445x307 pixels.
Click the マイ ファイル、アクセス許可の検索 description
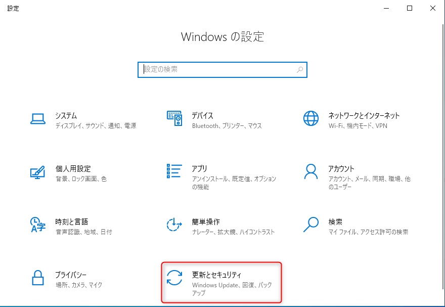[x=368, y=232]
